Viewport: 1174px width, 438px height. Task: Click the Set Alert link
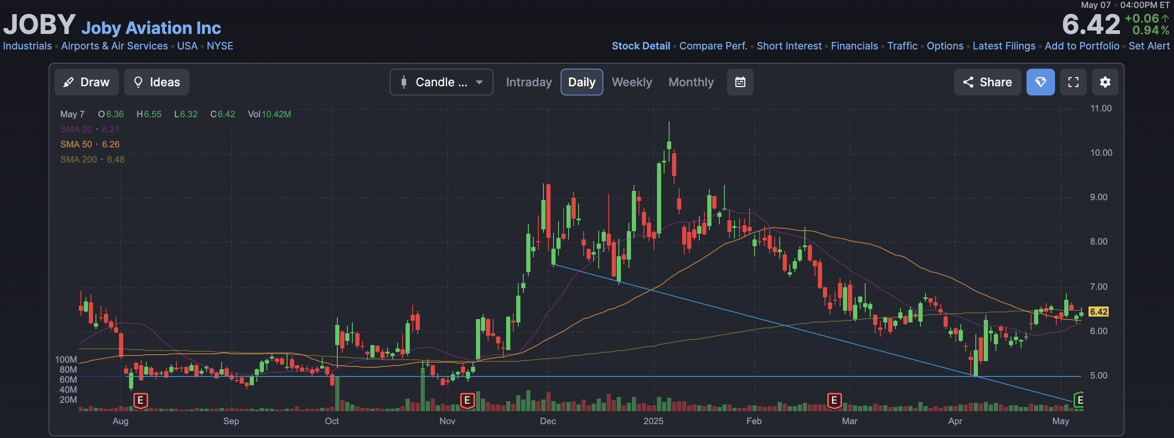pos(1149,46)
